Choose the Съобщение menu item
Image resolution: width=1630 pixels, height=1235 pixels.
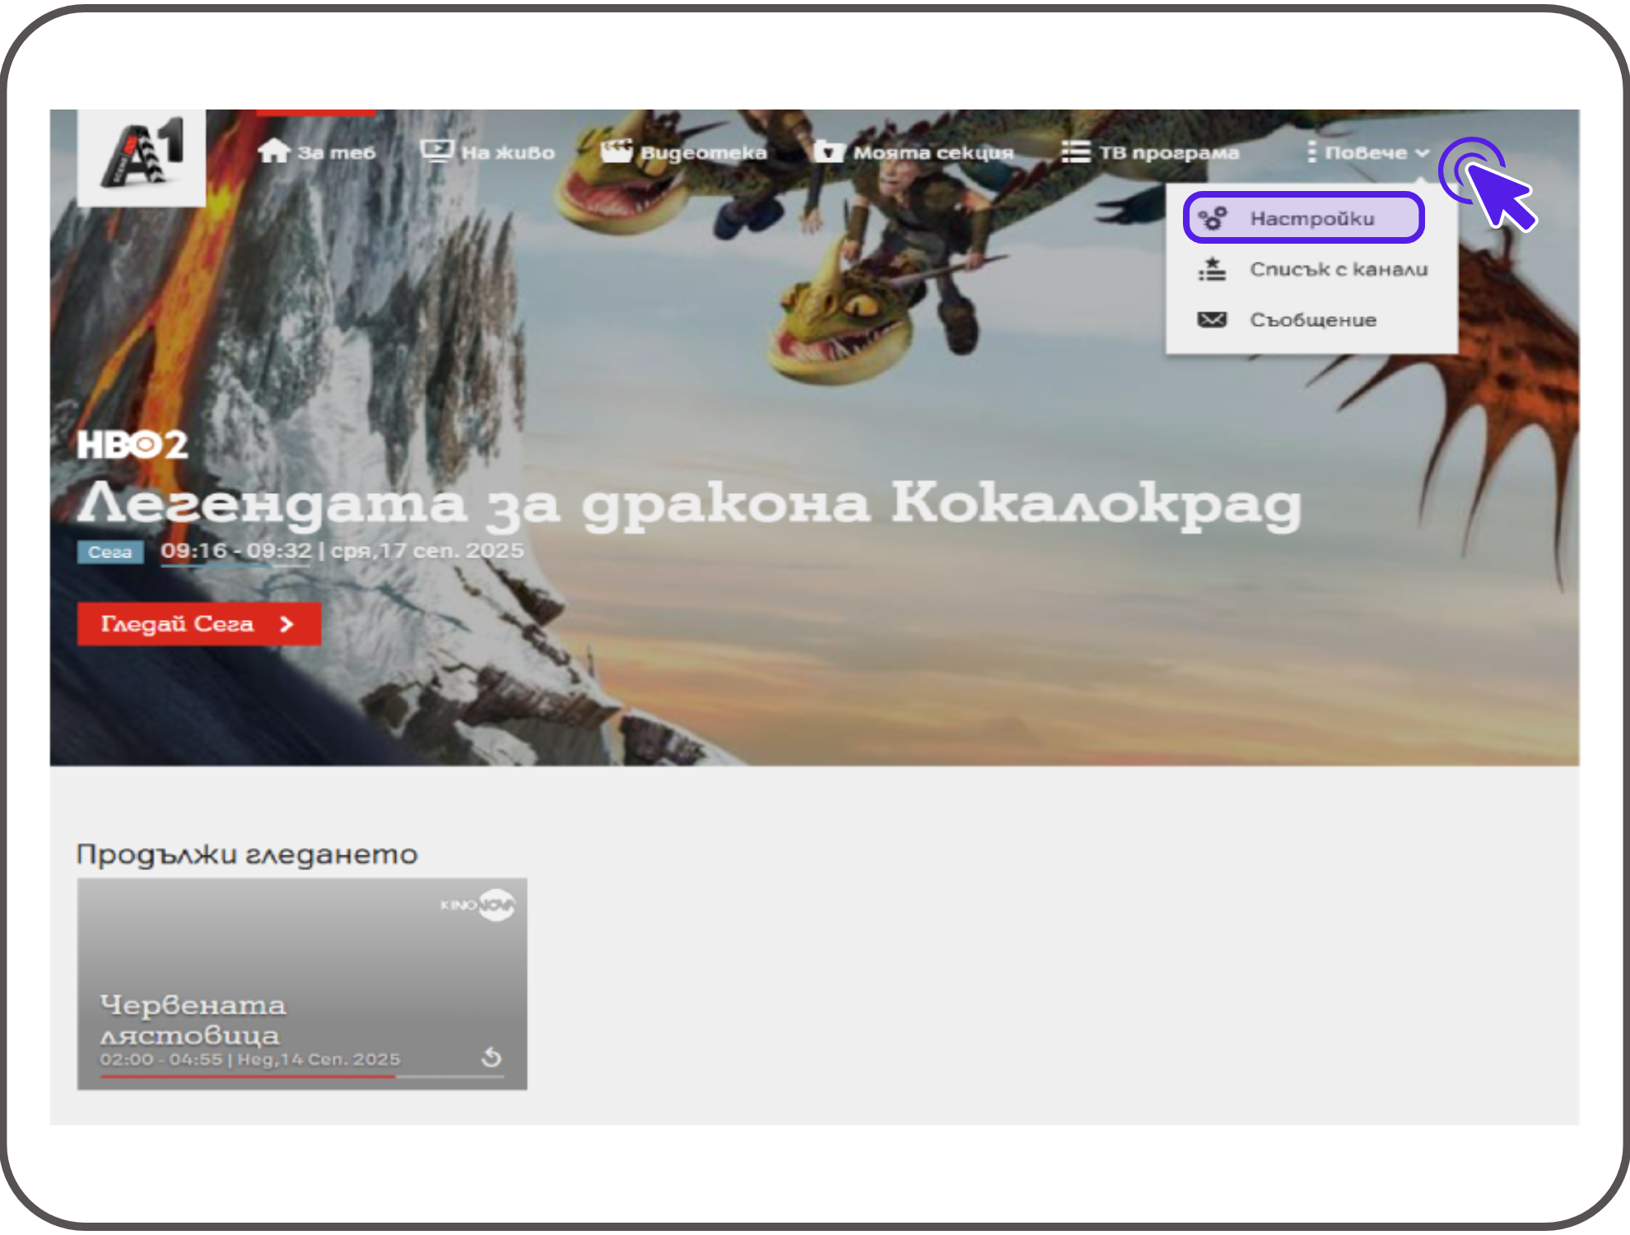coord(1313,319)
